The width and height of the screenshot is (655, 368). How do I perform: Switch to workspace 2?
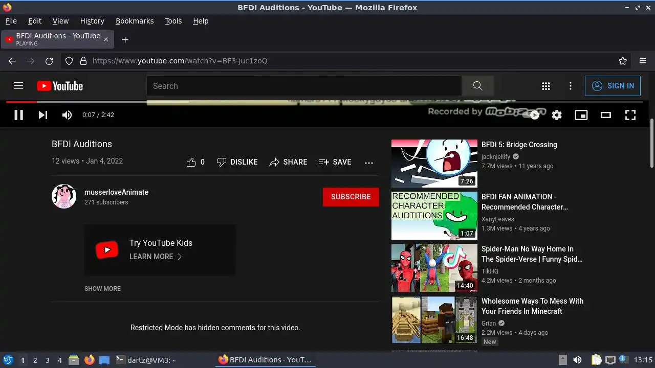pos(35,360)
